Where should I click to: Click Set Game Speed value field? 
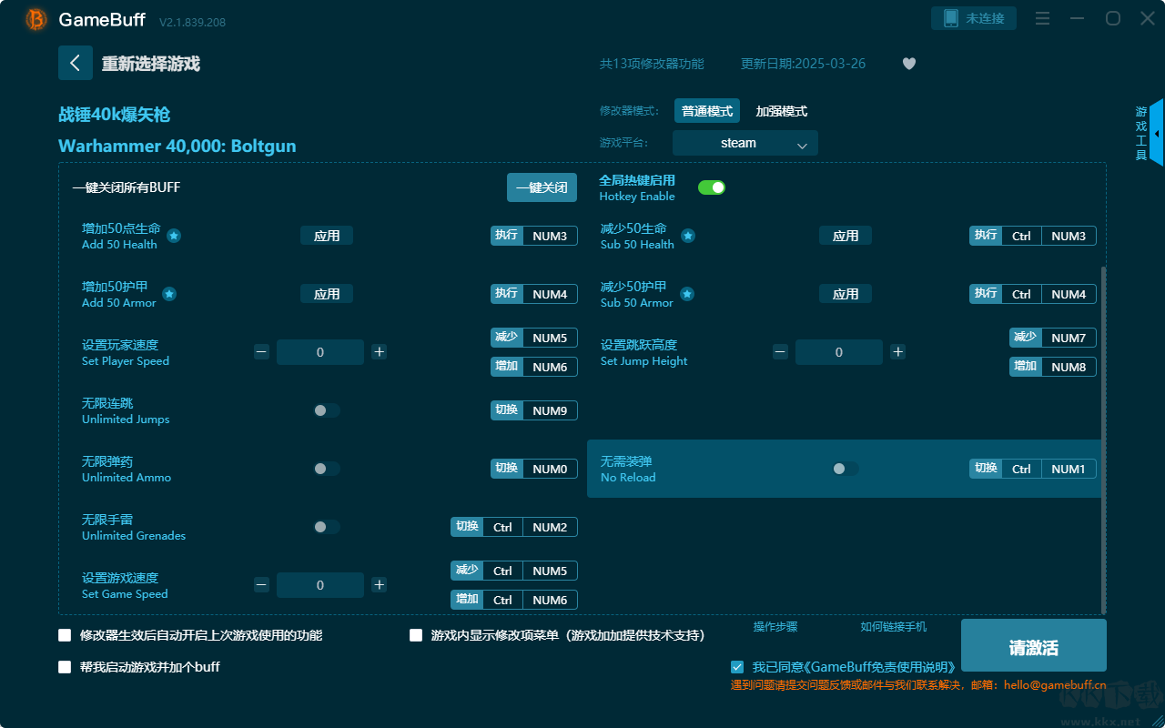pyautogui.click(x=320, y=585)
